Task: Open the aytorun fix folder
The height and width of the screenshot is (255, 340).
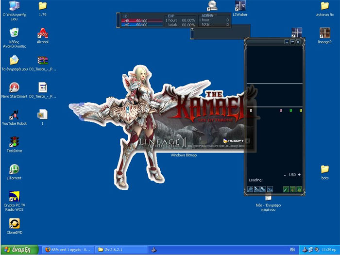Action: coord(324,9)
